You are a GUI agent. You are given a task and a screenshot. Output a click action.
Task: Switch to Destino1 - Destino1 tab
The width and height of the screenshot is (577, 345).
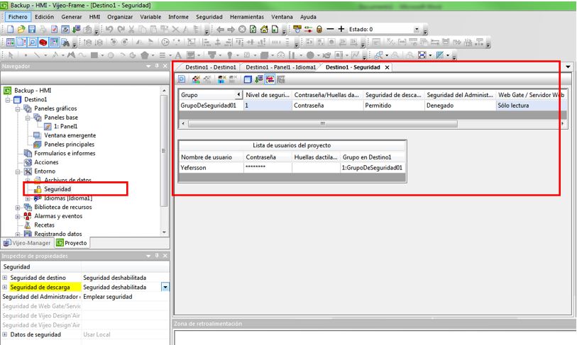pos(211,67)
